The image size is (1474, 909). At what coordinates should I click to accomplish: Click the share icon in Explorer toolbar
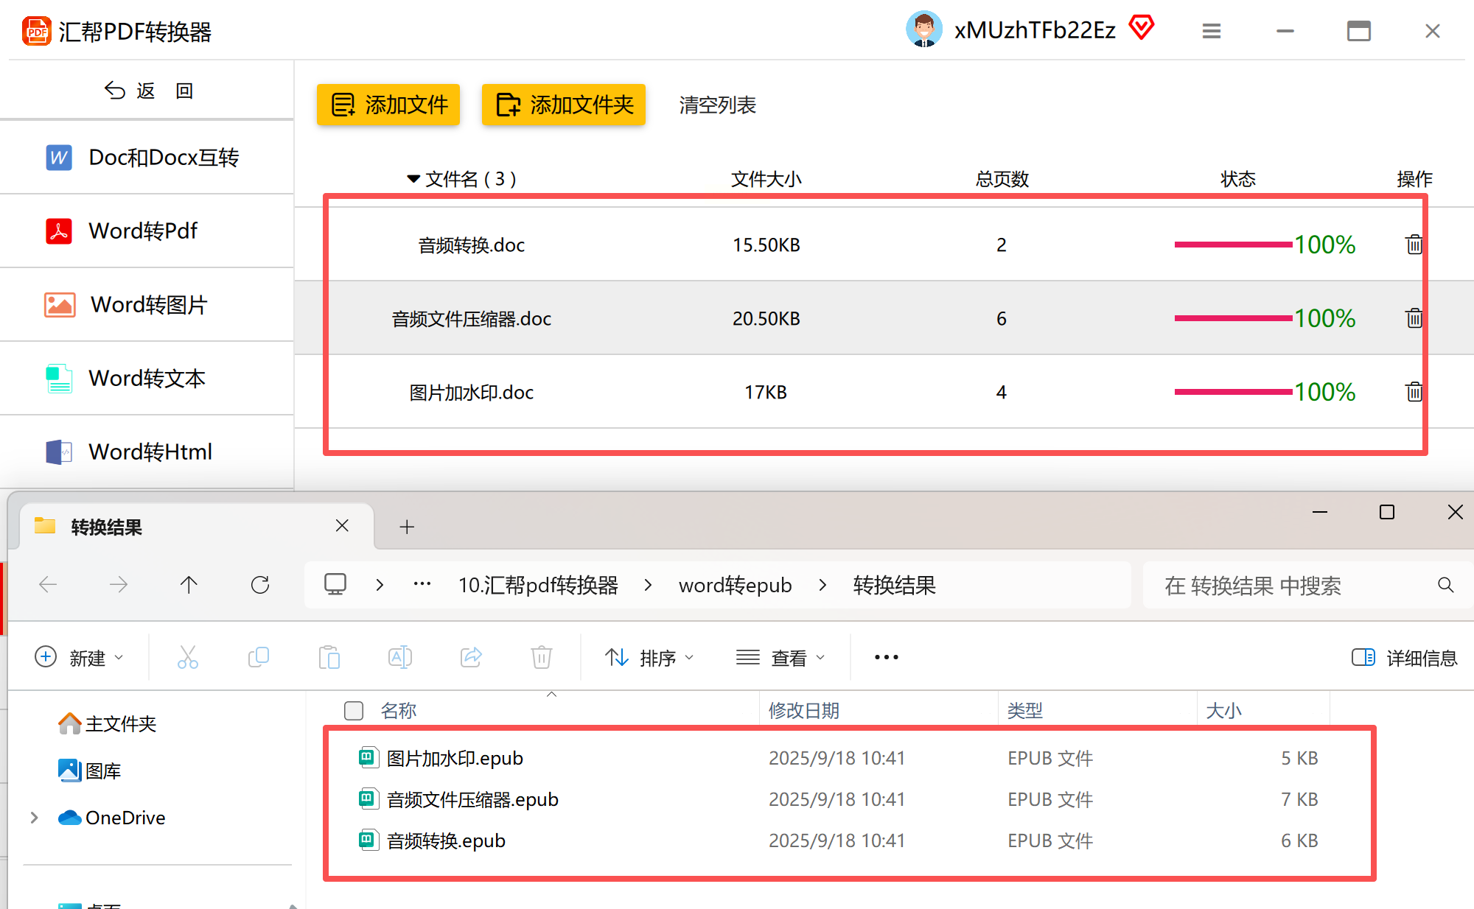point(471,657)
